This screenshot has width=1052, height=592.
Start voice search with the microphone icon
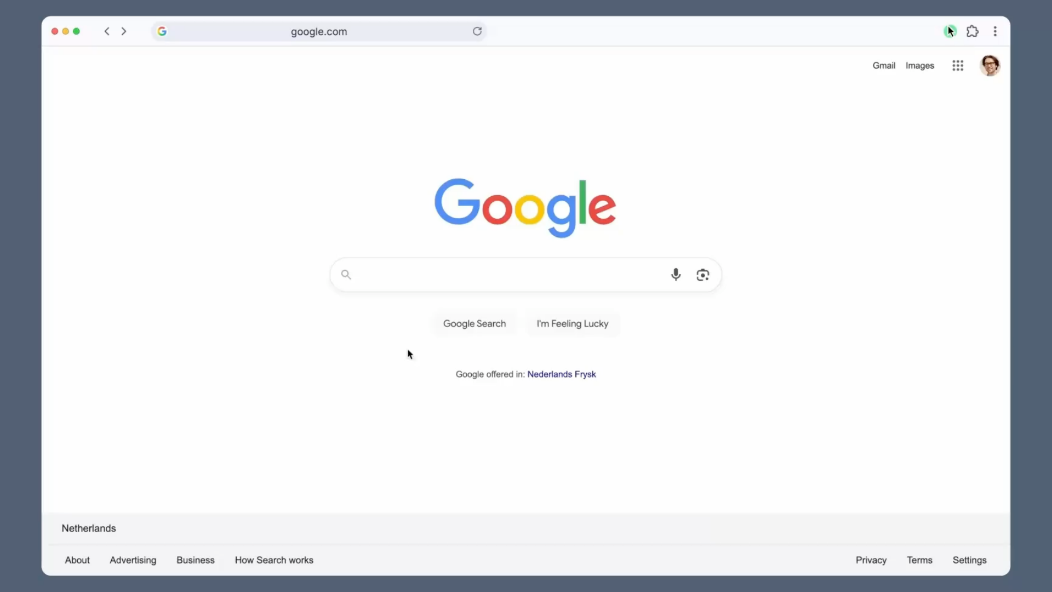[x=676, y=274]
